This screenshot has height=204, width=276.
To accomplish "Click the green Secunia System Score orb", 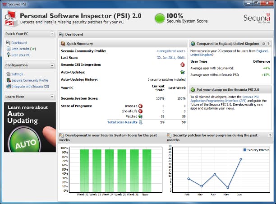I will coord(160,19).
